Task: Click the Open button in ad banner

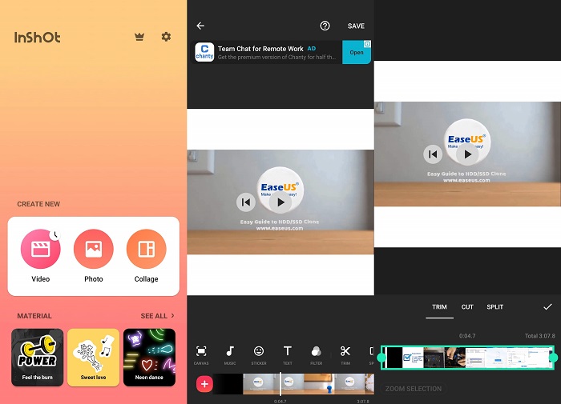Action: (x=357, y=53)
